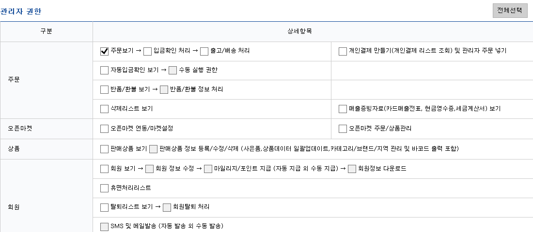Check 반품/환불 보기 option

click(104, 90)
